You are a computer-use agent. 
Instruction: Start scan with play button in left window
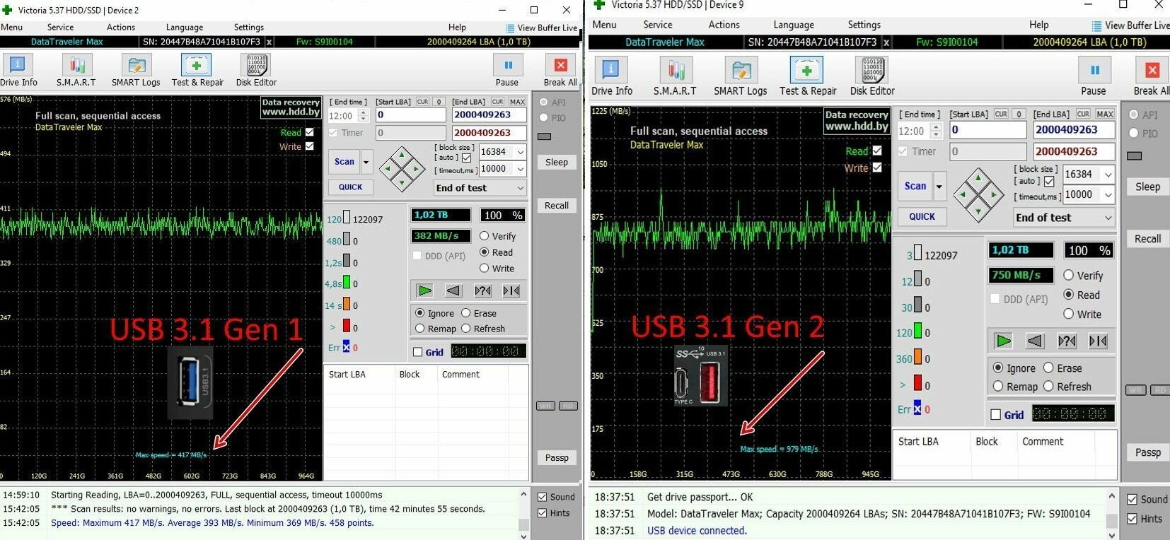click(424, 290)
